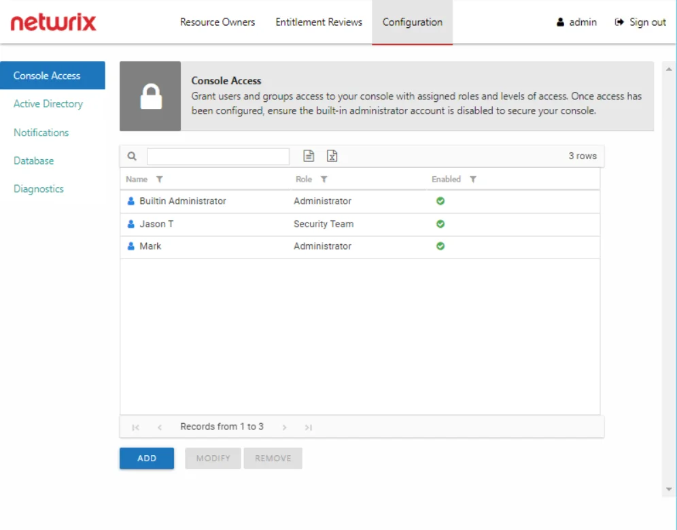The height and width of the screenshot is (530, 677).
Task: Click Administrator role for Builtin Administrator
Action: 322,201
